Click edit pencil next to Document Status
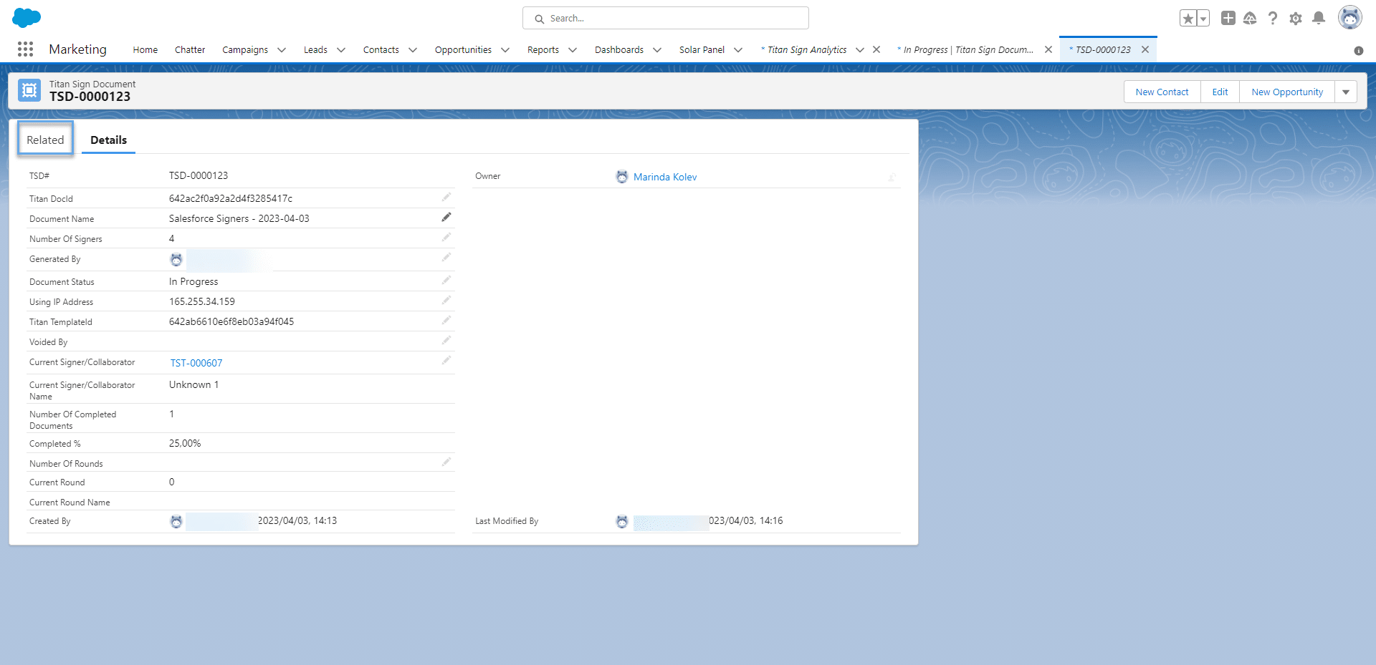 tap(446, 280)
